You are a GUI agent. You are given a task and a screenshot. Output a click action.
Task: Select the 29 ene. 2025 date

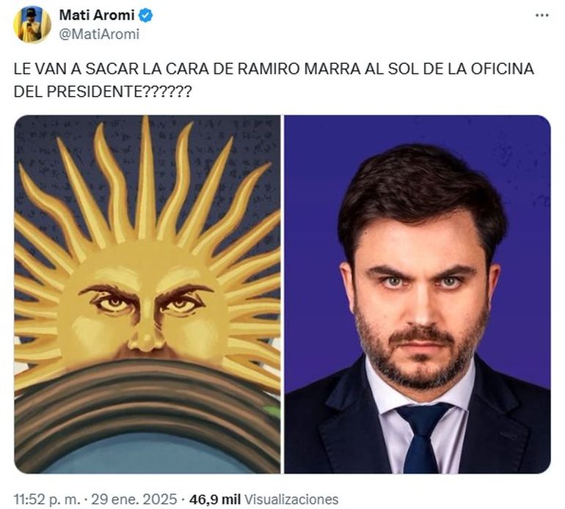tap(134, 499)
